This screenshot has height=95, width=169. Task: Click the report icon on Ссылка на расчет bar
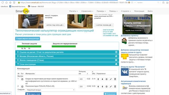(116, 52)
